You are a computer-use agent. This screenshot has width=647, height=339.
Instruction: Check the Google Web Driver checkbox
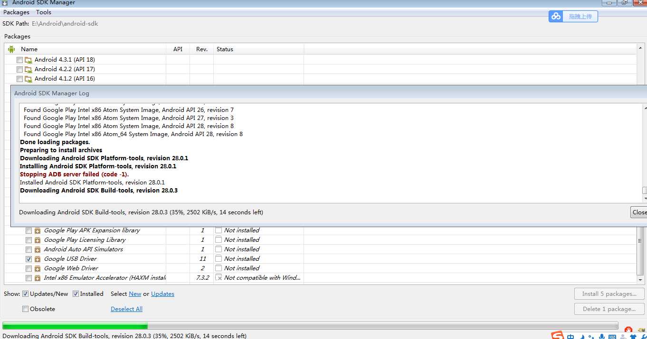coord(29,268)
